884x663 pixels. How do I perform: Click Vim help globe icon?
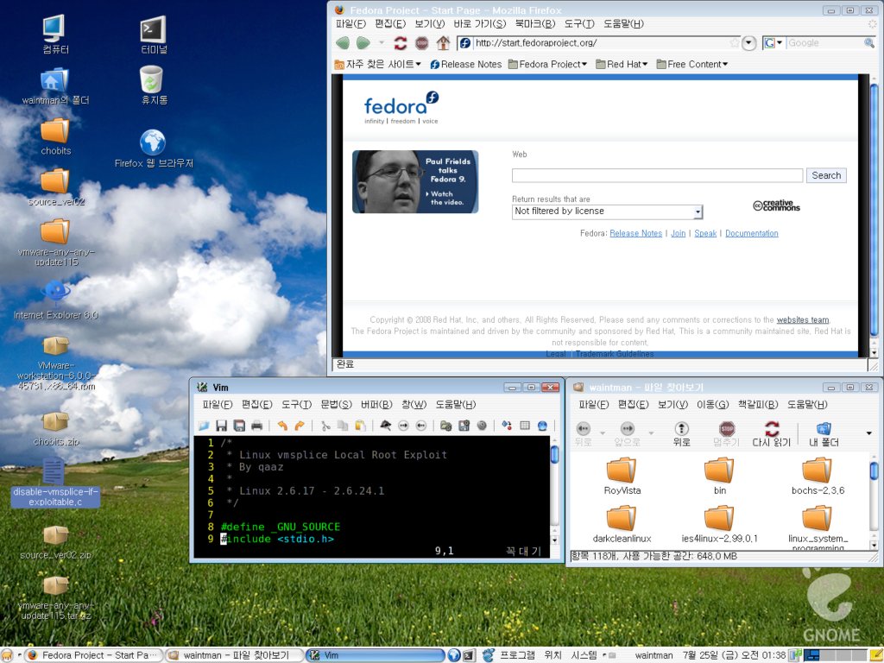[x=542, y=426]
